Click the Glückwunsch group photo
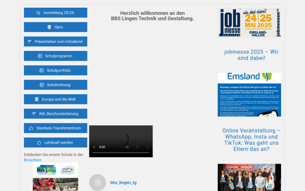Image resolution: width=305 pixels, height=191 pixels. click(x=249, y=177)
